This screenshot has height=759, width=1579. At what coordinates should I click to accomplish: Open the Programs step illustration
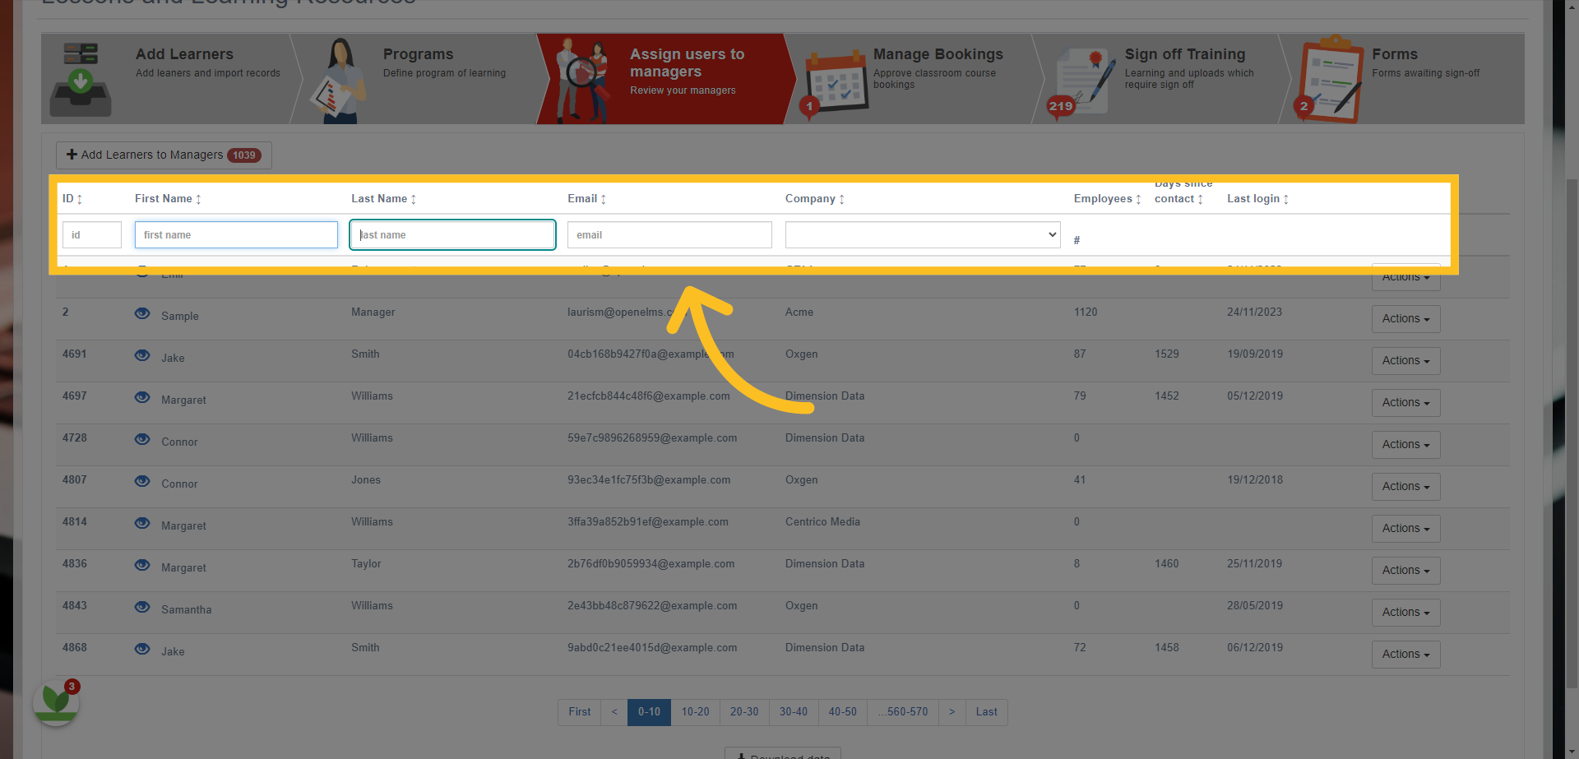(340, 81)
